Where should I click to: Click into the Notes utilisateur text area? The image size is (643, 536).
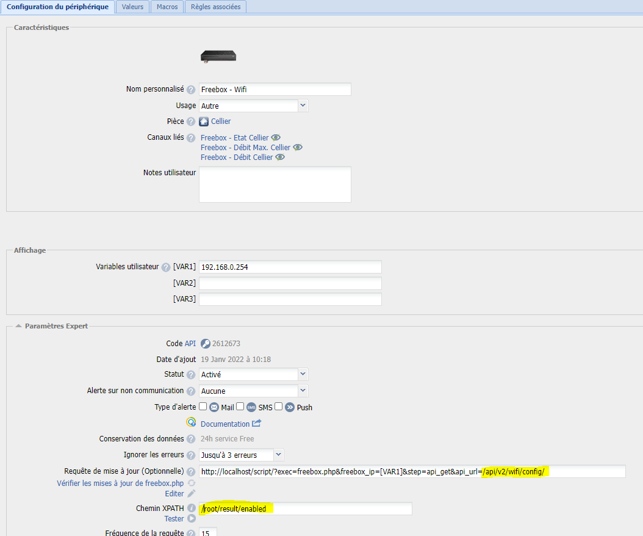(275, 184)
